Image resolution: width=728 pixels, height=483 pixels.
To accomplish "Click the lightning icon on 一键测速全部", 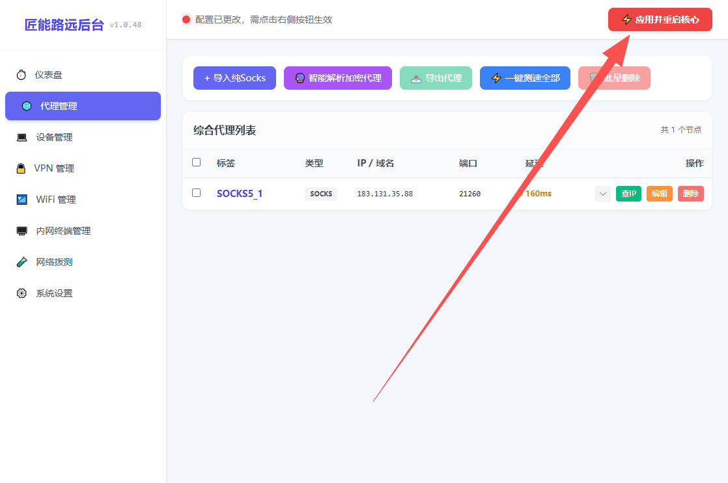I will pyautogui.click(x=496, y=78).
